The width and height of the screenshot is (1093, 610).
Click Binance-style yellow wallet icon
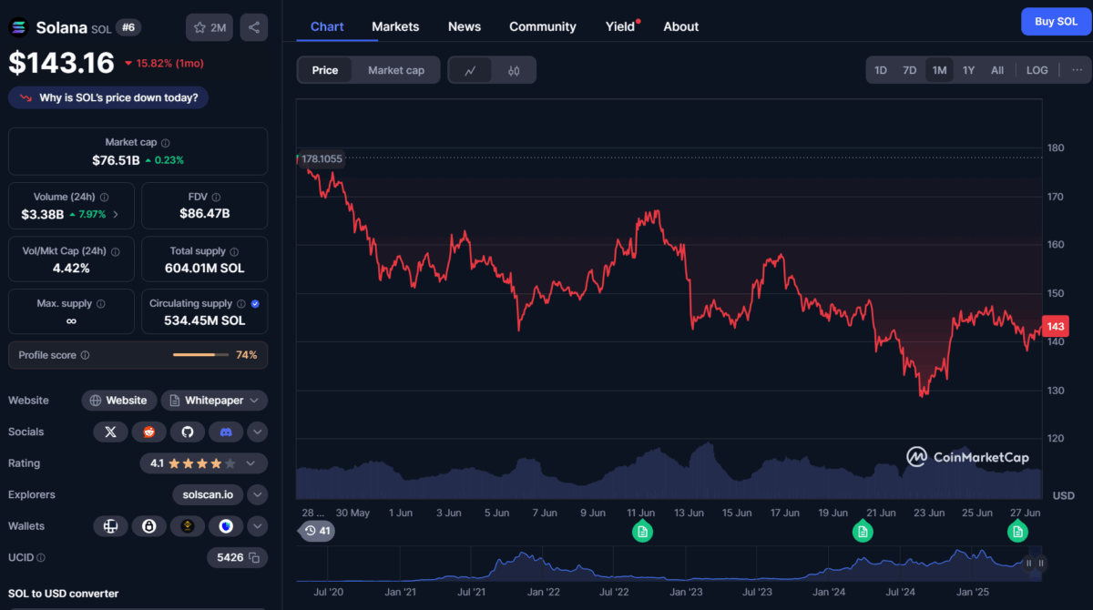pos(187,526)
